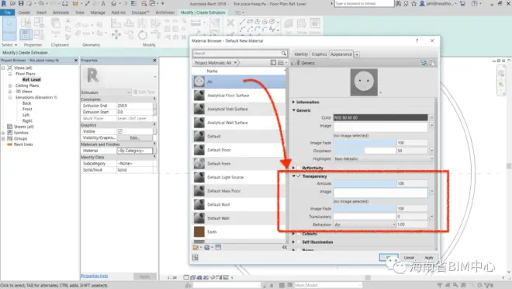Image resolution: width=512 pixels, height=289 pixels.
Task: Click the Edit Type button
Action: coord(144,92)
